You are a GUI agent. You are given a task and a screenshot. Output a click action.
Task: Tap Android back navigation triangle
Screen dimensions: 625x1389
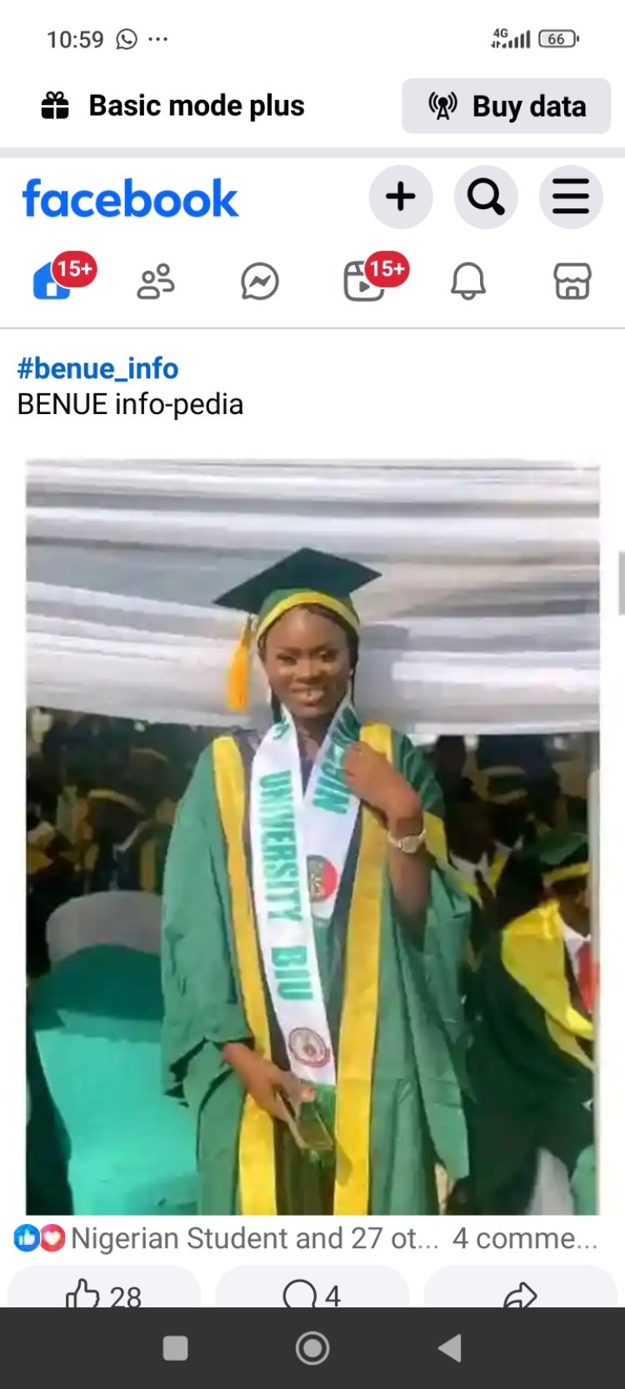point(450,1347)
